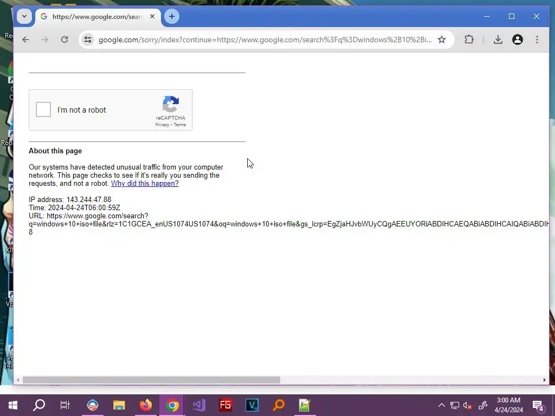Check the "I'm not a robot" checkbox
Viewport: 555px width, 416px height.
(x=43, y=109)
